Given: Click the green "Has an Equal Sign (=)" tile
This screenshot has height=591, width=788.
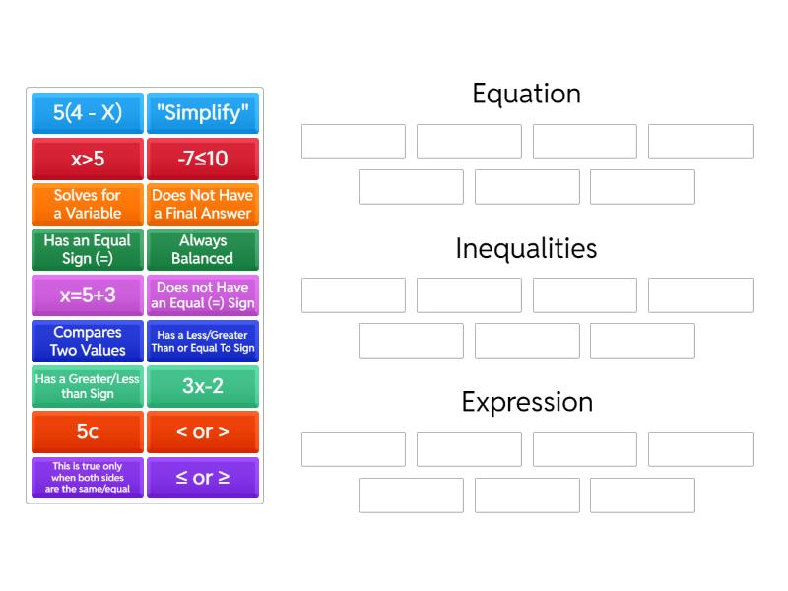Looking at the screenshot, I should point(88,249).
